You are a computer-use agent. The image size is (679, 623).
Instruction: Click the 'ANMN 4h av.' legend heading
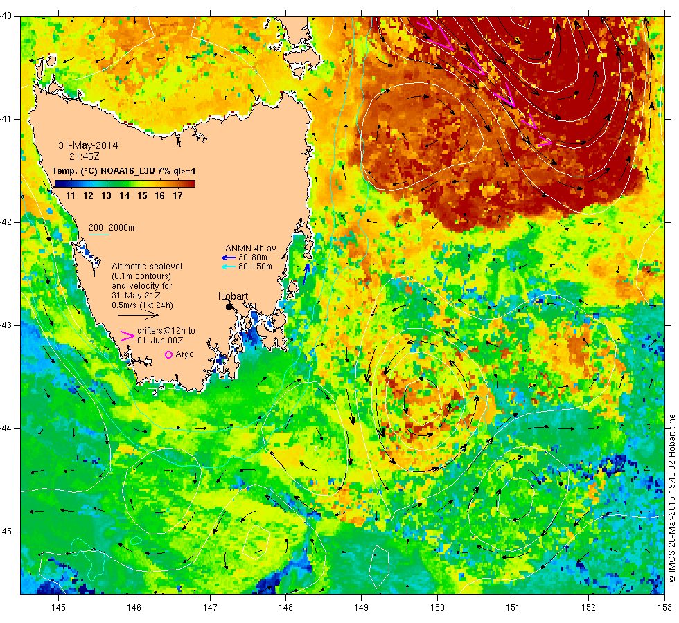252,249
